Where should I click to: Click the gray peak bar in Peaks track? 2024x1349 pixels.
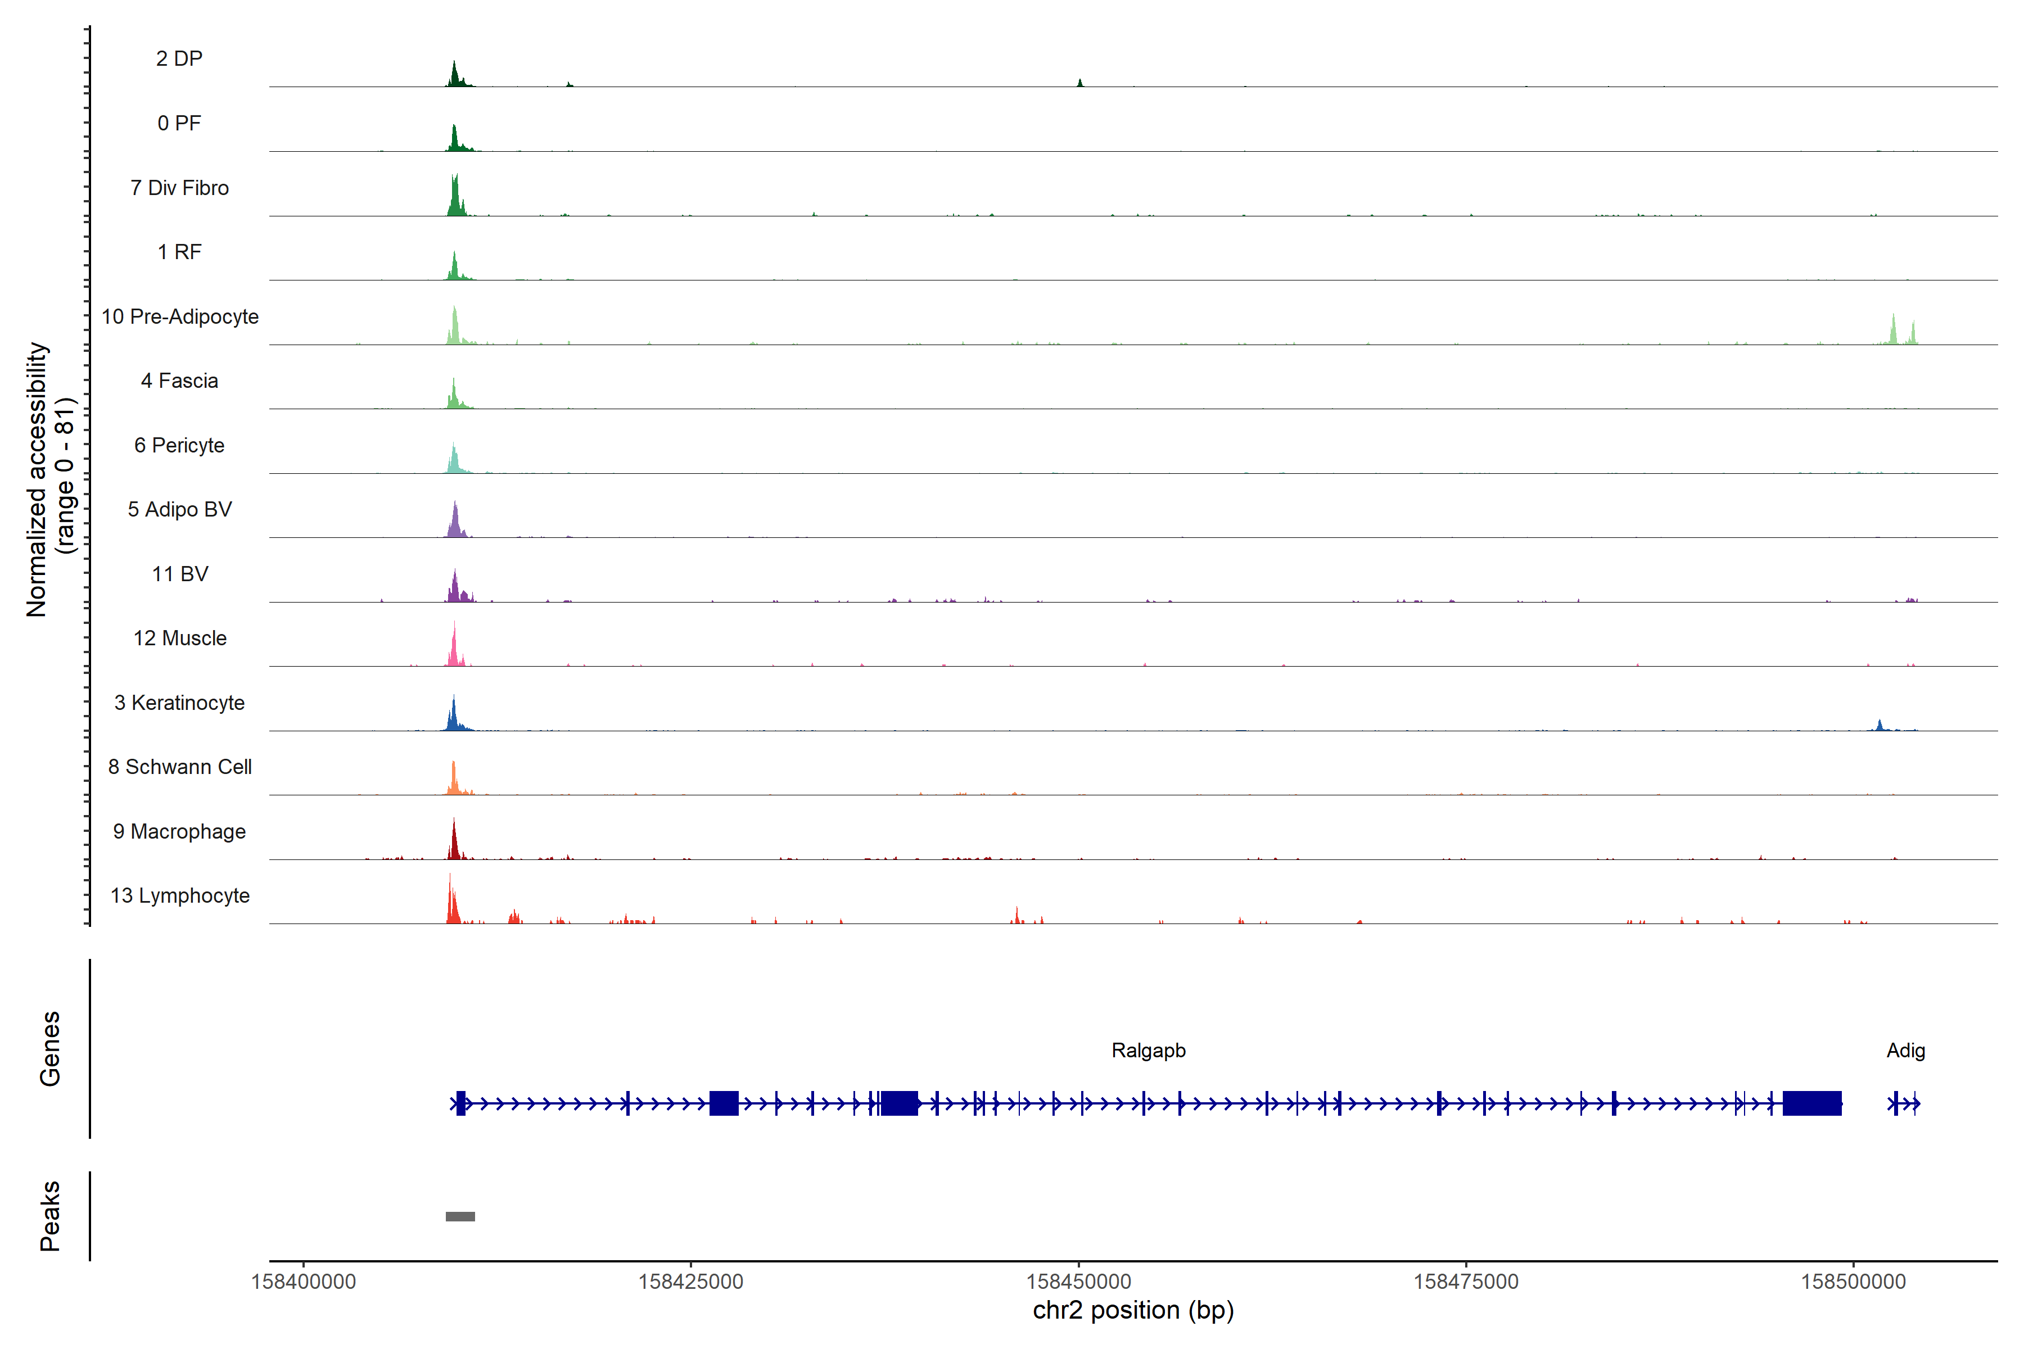coord(459,1216)
